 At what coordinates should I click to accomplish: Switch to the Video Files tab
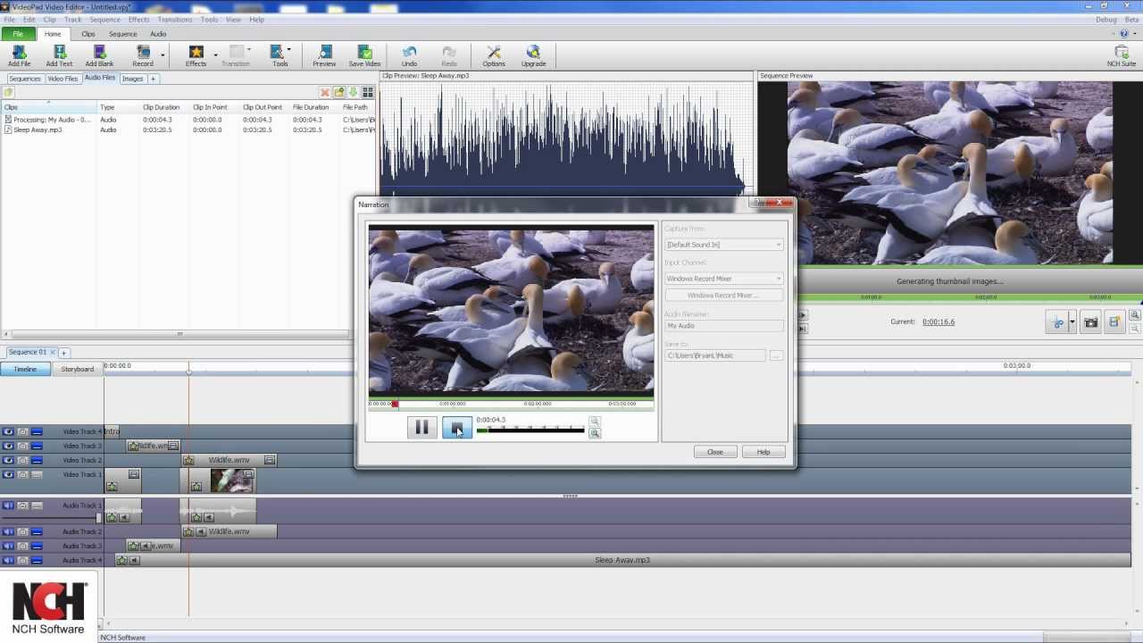click(x=63, y=79)
